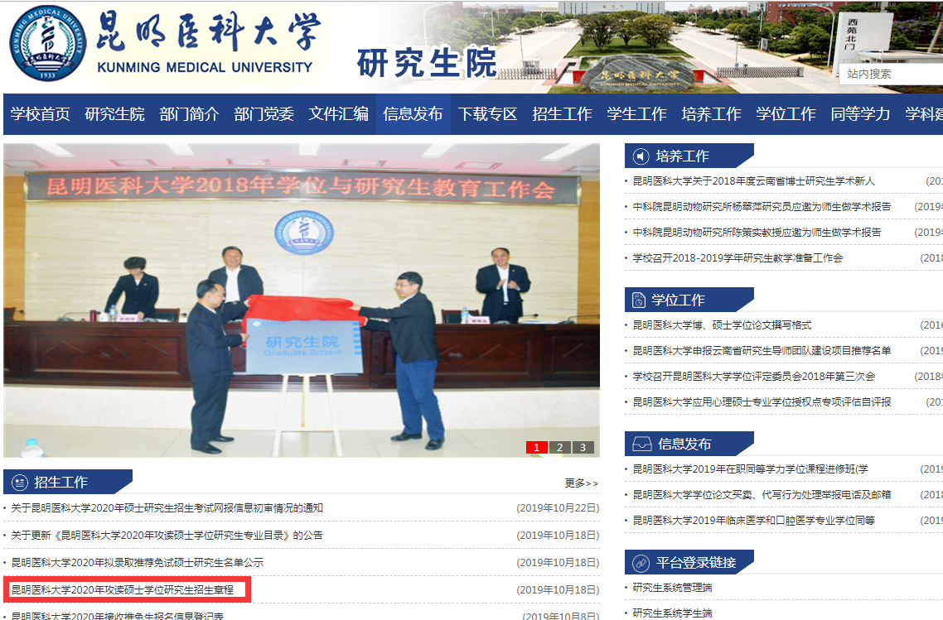
Task: Open 2019年临床医学和口腔医学专业学位同等 link
Action: [754, 521]
